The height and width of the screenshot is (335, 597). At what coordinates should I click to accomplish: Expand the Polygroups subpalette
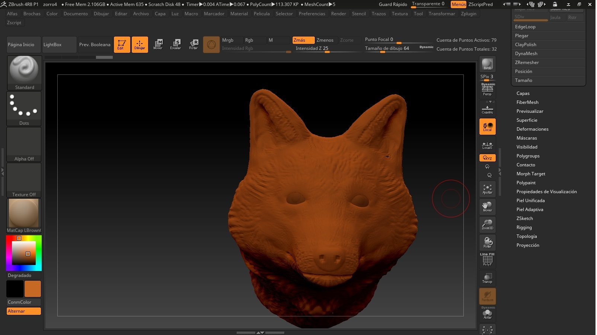coord(528,156)
